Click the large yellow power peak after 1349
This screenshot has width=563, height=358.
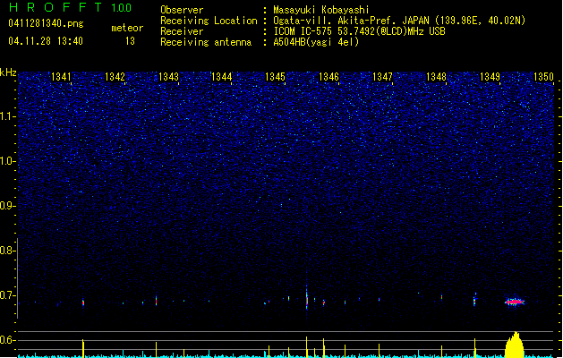[x=515, y=345]
